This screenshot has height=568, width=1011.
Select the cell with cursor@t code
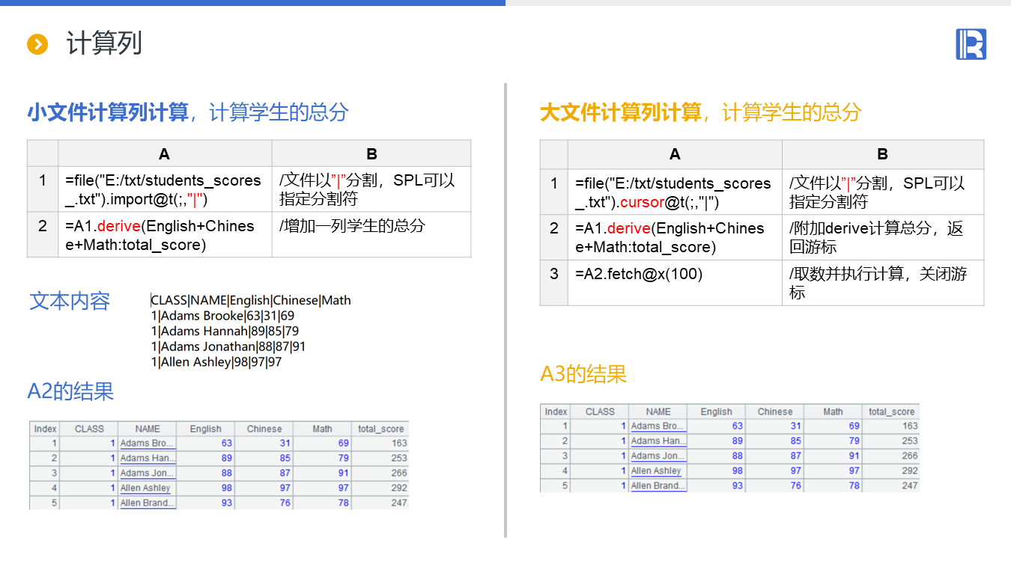click(675, 192)
